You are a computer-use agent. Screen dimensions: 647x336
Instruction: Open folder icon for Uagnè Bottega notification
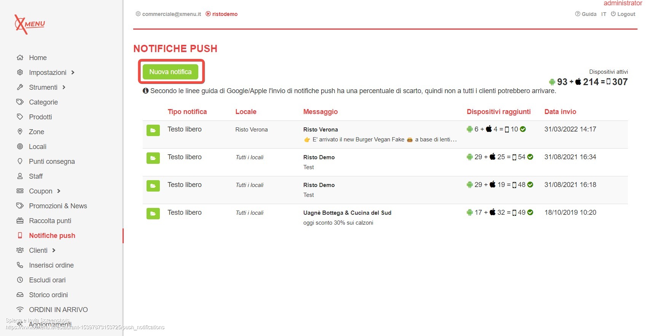click(x=153, y=213)
